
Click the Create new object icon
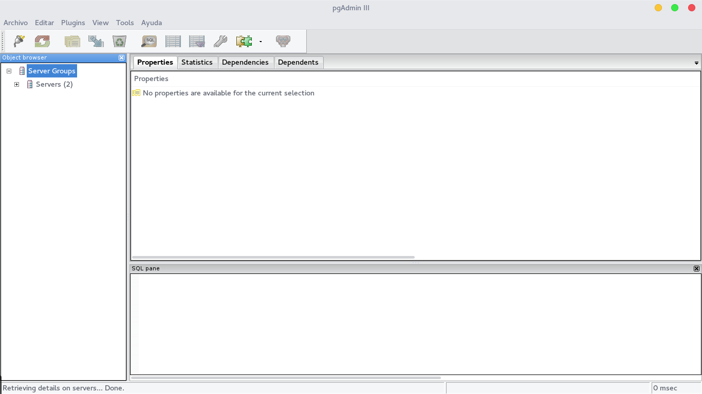[96, 41]
